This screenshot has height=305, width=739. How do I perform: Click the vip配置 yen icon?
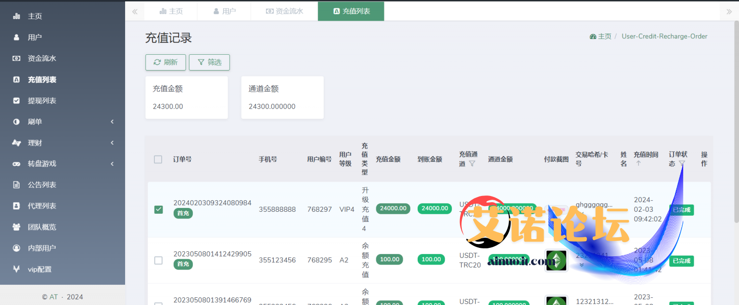point(16,269)
